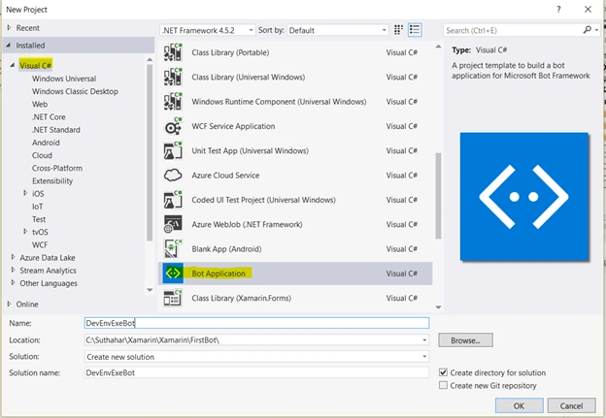This screenshot has width=606, height=418.
Task: Click the category tree scrollbar thumb
Action: pos(150,152)
